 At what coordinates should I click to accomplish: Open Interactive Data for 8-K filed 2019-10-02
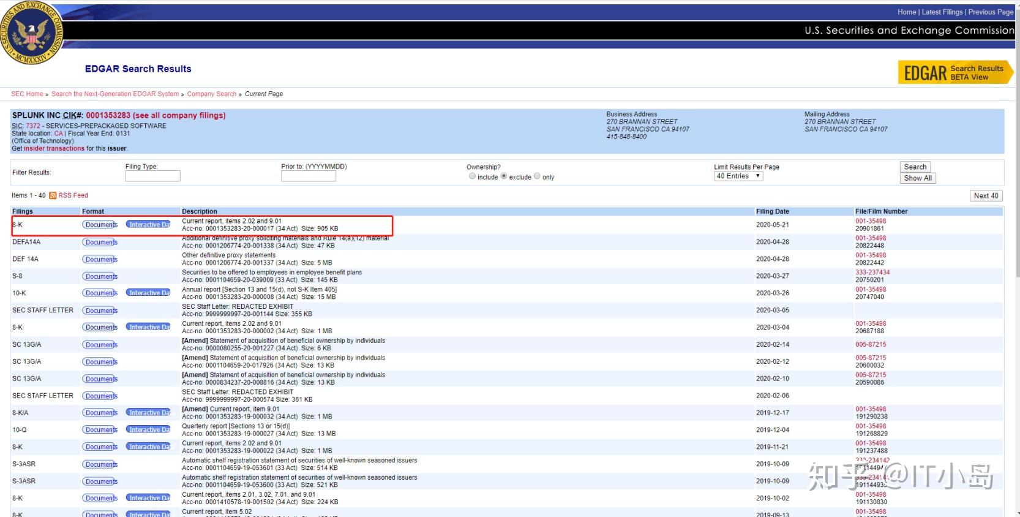[148, 498]
